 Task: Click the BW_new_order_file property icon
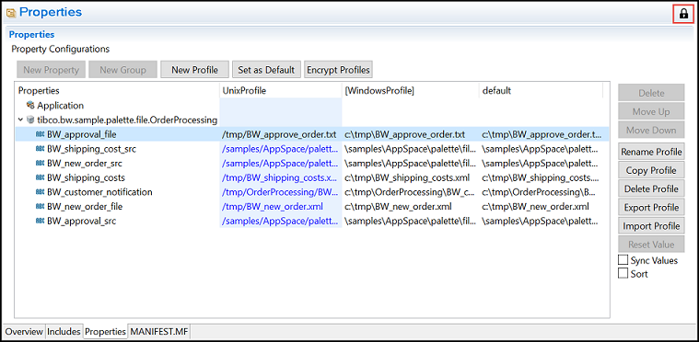[41, 206]
